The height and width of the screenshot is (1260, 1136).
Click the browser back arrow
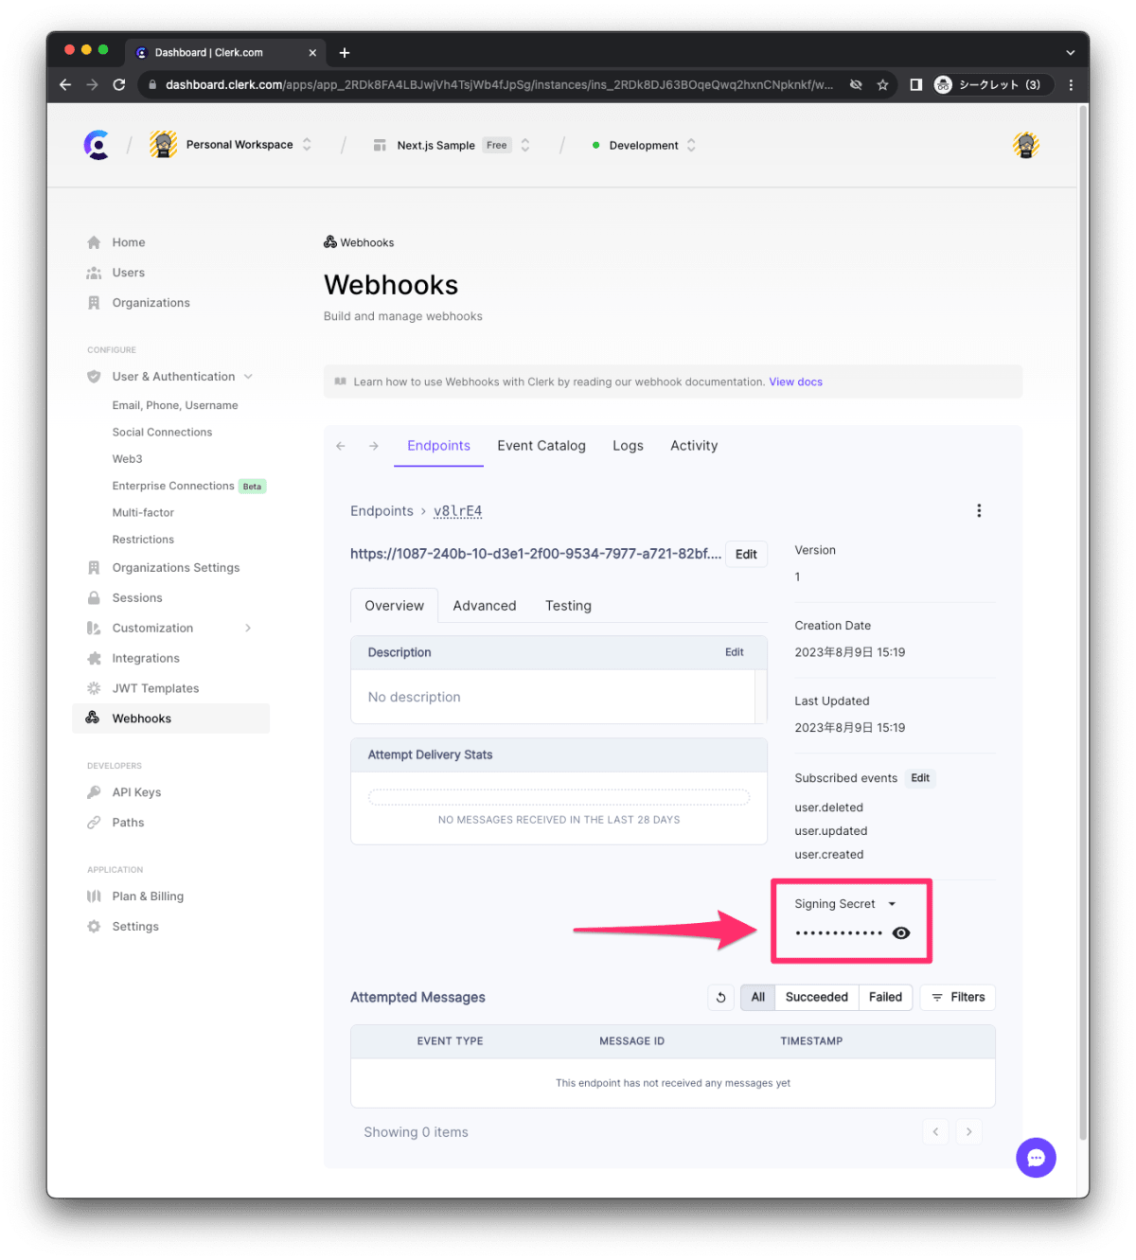65,84
